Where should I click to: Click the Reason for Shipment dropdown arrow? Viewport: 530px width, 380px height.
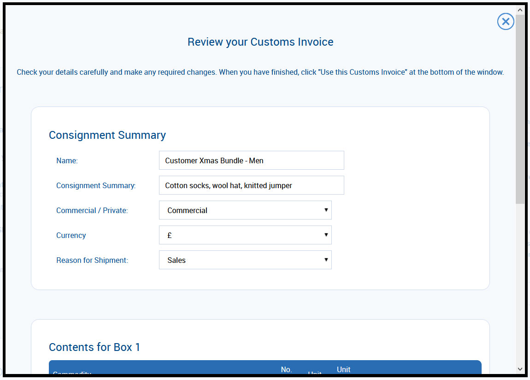coord(326,260)
